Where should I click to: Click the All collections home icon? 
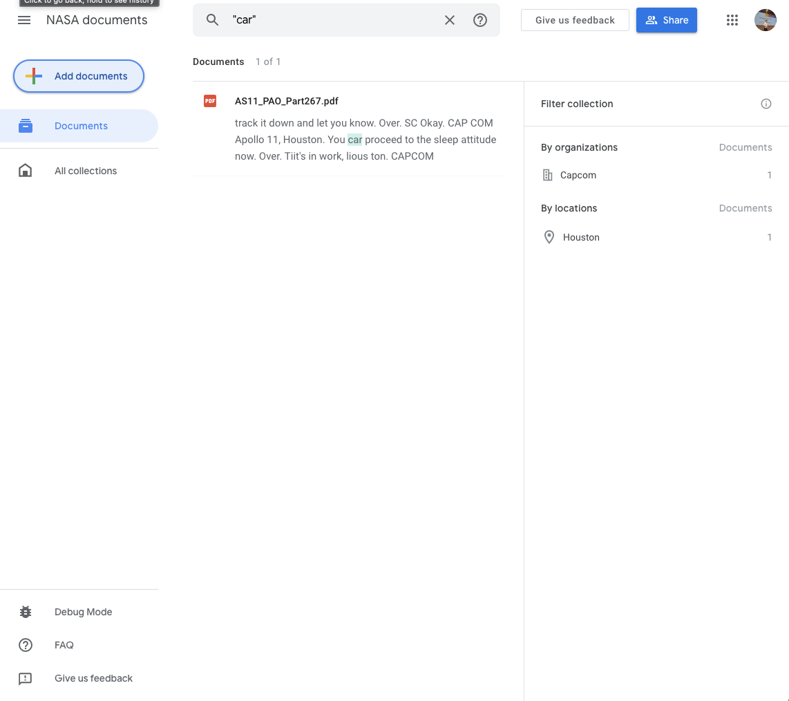click(25, 170)
